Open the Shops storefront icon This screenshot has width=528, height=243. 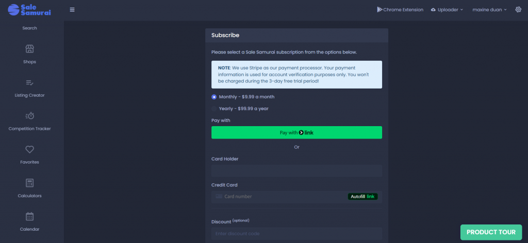[29, 49]
